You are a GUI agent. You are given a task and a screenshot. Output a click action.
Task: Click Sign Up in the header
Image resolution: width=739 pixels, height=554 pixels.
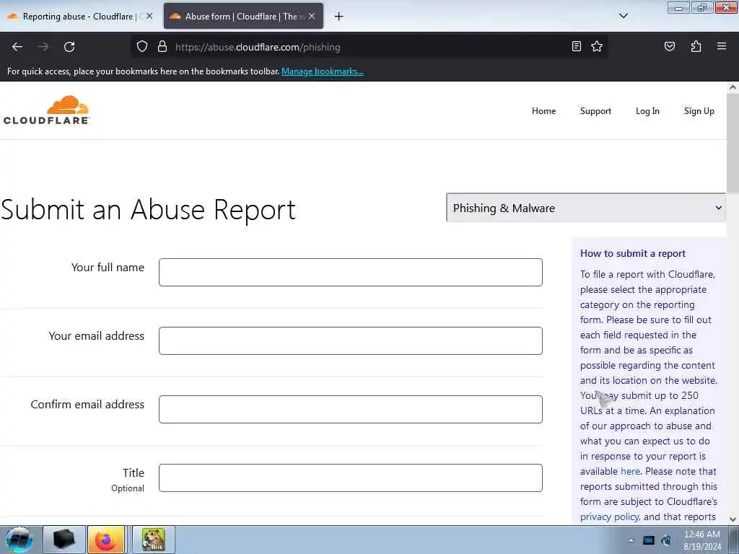click(699, 111)
